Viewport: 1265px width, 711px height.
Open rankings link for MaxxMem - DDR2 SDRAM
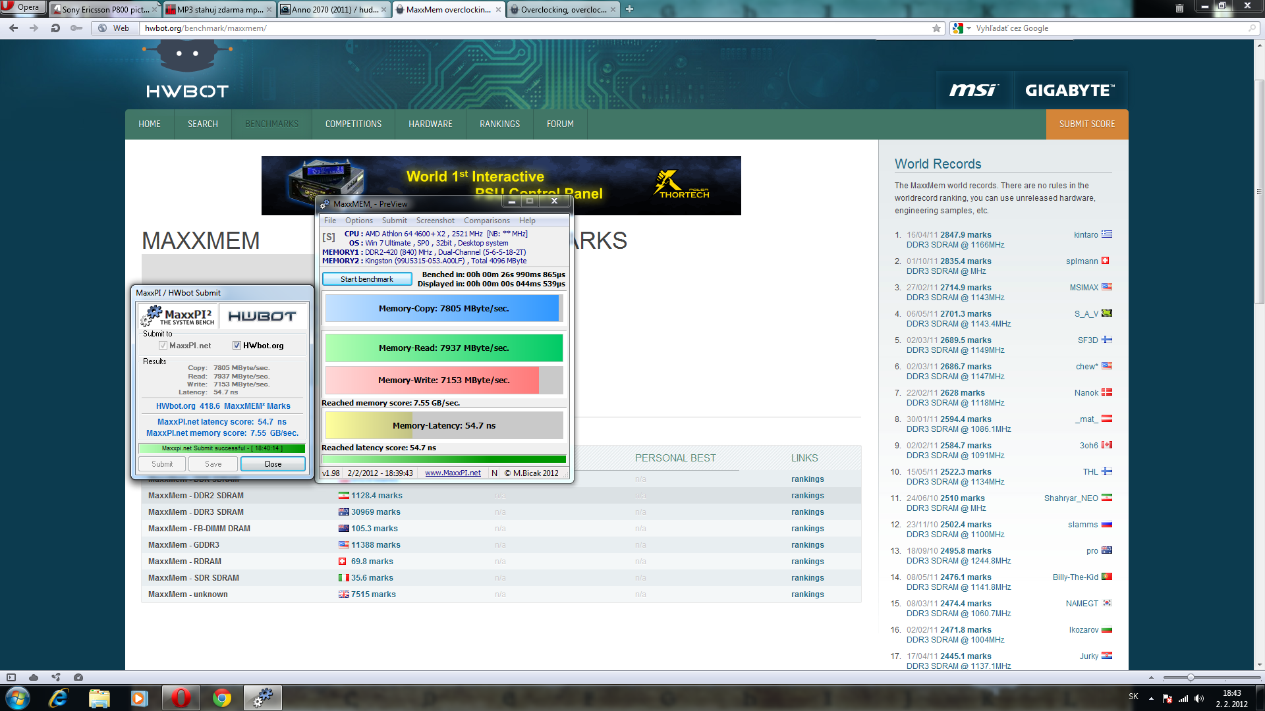[x=807, y=496]
